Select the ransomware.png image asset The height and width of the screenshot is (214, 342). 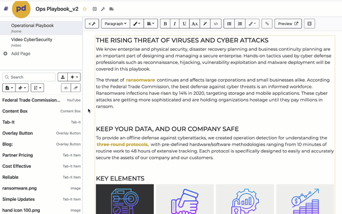(x=41, y=188)
